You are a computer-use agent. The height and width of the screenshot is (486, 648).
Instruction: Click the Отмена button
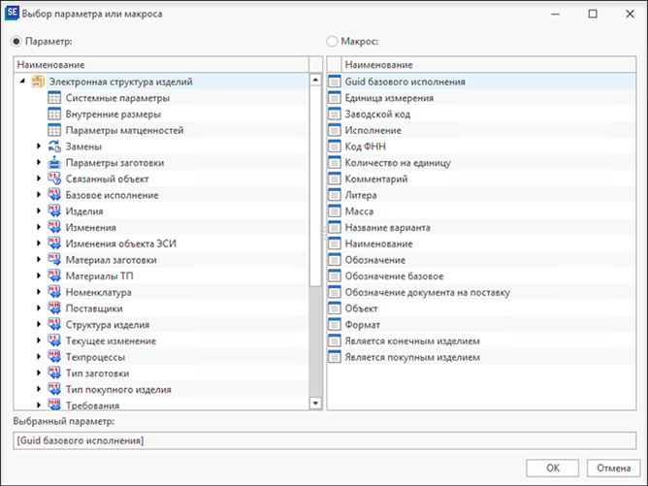[613, 468]
